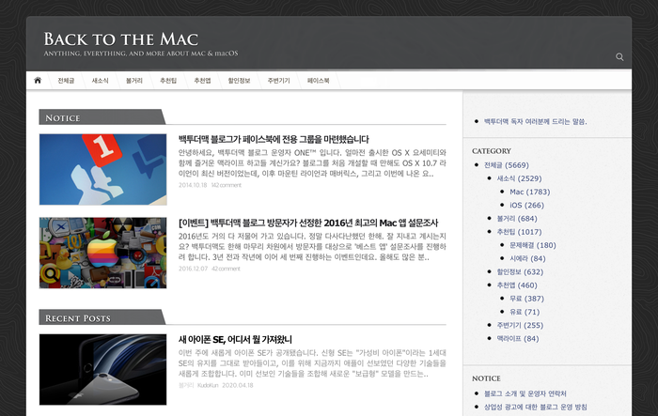Open post title 새 아이폰 SE, 어디서 뭘 가져왔니
Image resolution: width=658 pixels, height=416 pixels.
point(235,339)
